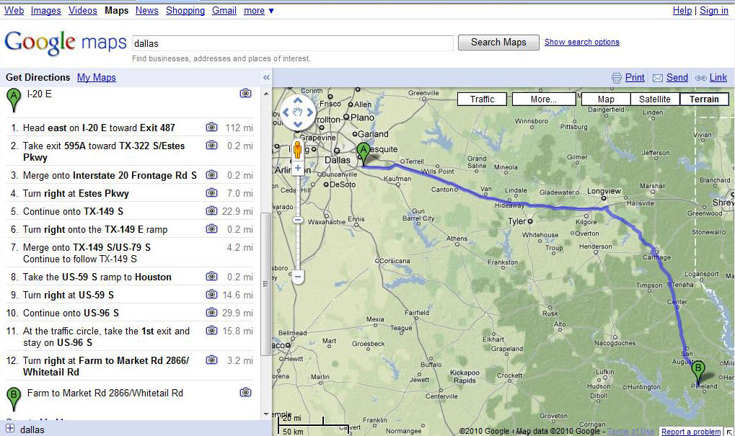Select step 7 Merge onto TX-149 S/US-79 S
This screenshot has height=436, width=735.
pyautogui.click(x=129, y=253)
